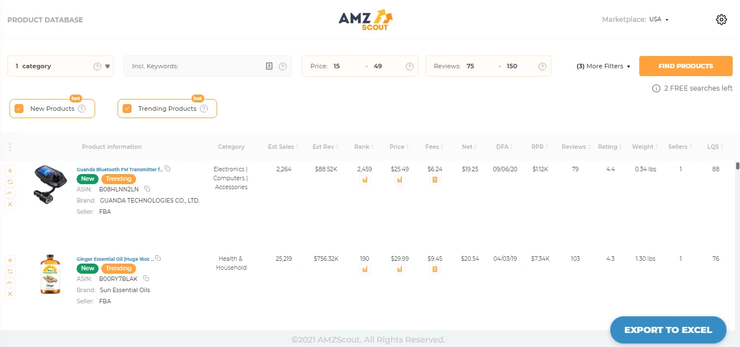
Task: Click the FIND PRODUCTS button
Action: coord(686,66)
